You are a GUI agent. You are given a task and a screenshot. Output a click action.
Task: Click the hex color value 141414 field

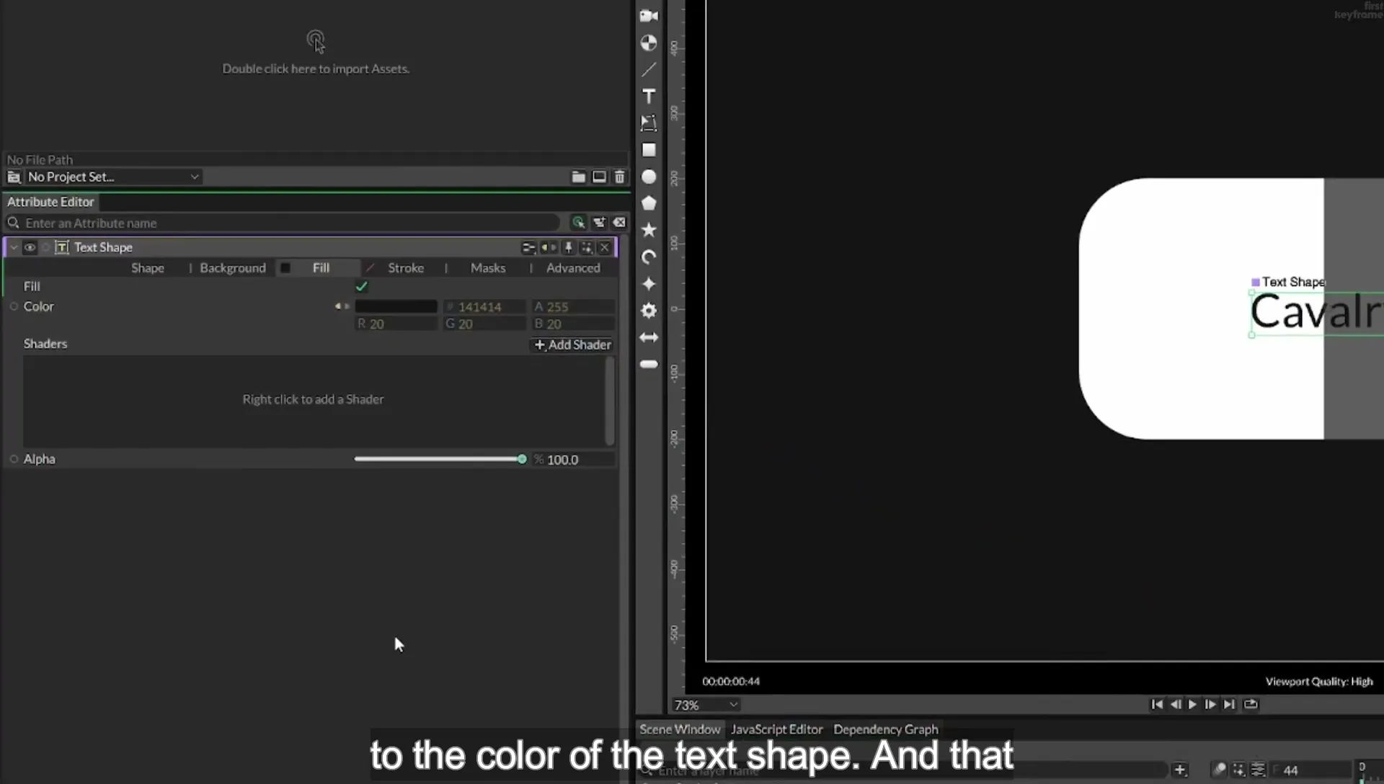pos(484,307)
